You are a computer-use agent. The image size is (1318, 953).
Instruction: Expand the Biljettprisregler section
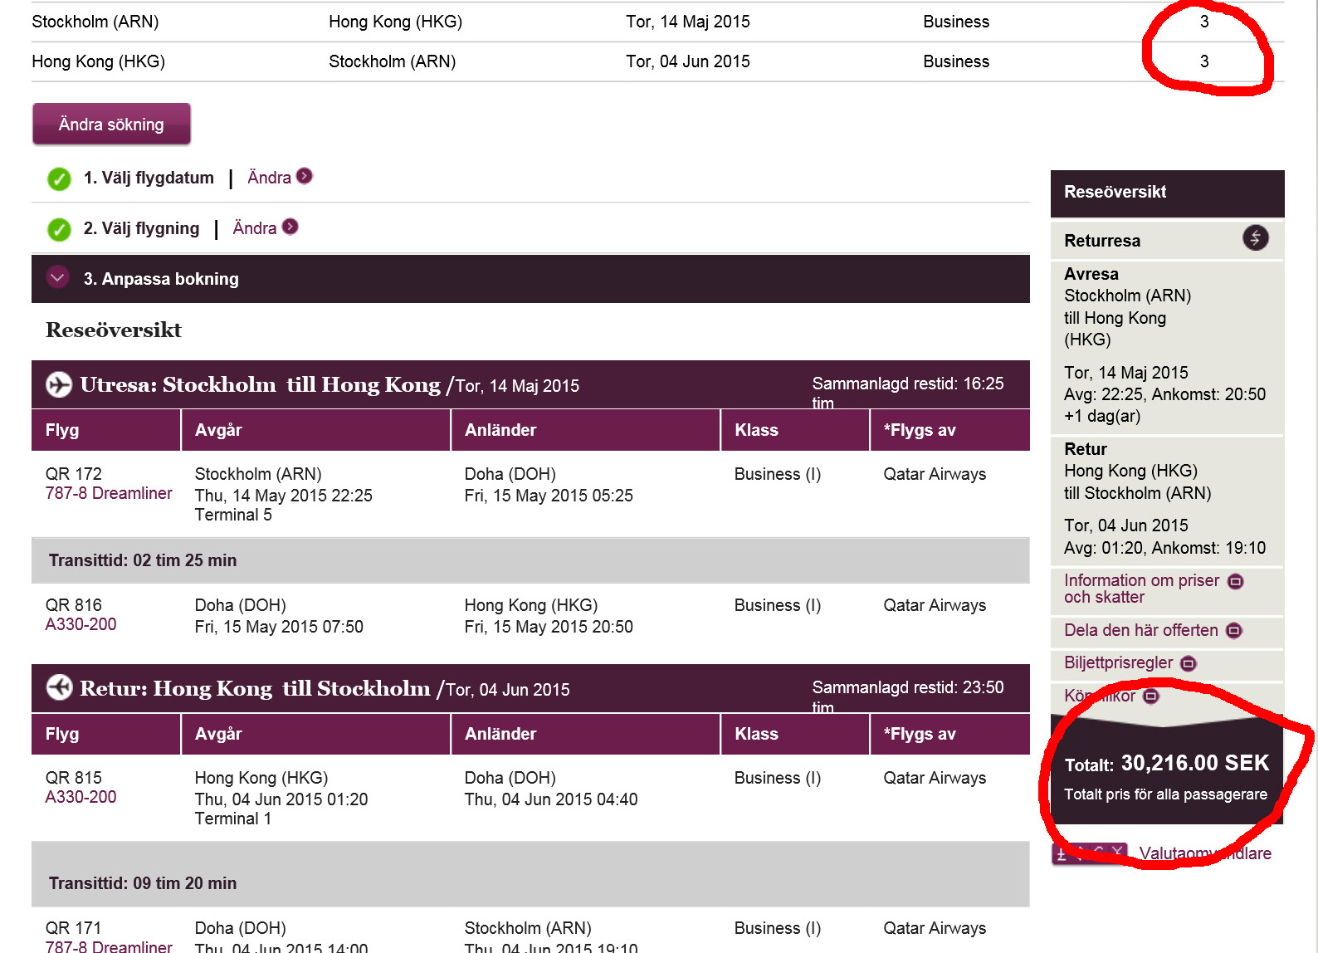click(1188, 663)
